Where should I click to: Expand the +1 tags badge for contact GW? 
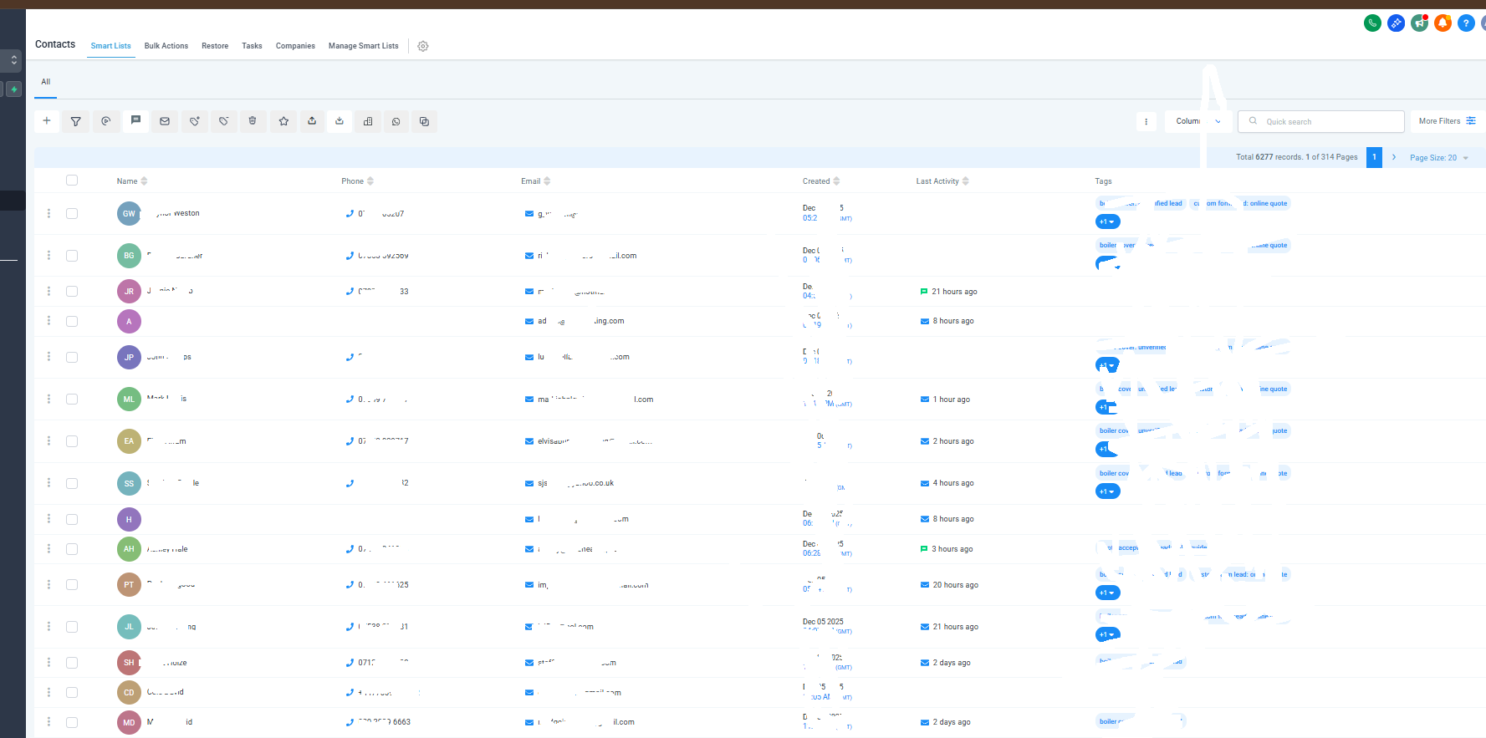point(1108,221)
